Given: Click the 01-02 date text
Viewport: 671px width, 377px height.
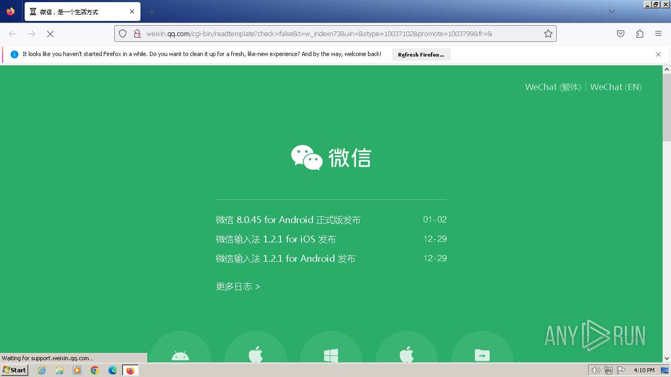Looking at the screenshot, I should coord(435,219).
